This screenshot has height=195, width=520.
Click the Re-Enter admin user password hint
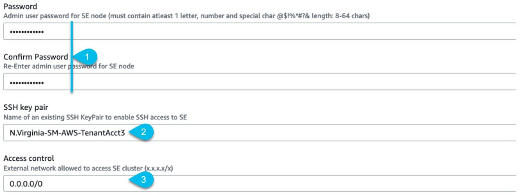(69, 66)
